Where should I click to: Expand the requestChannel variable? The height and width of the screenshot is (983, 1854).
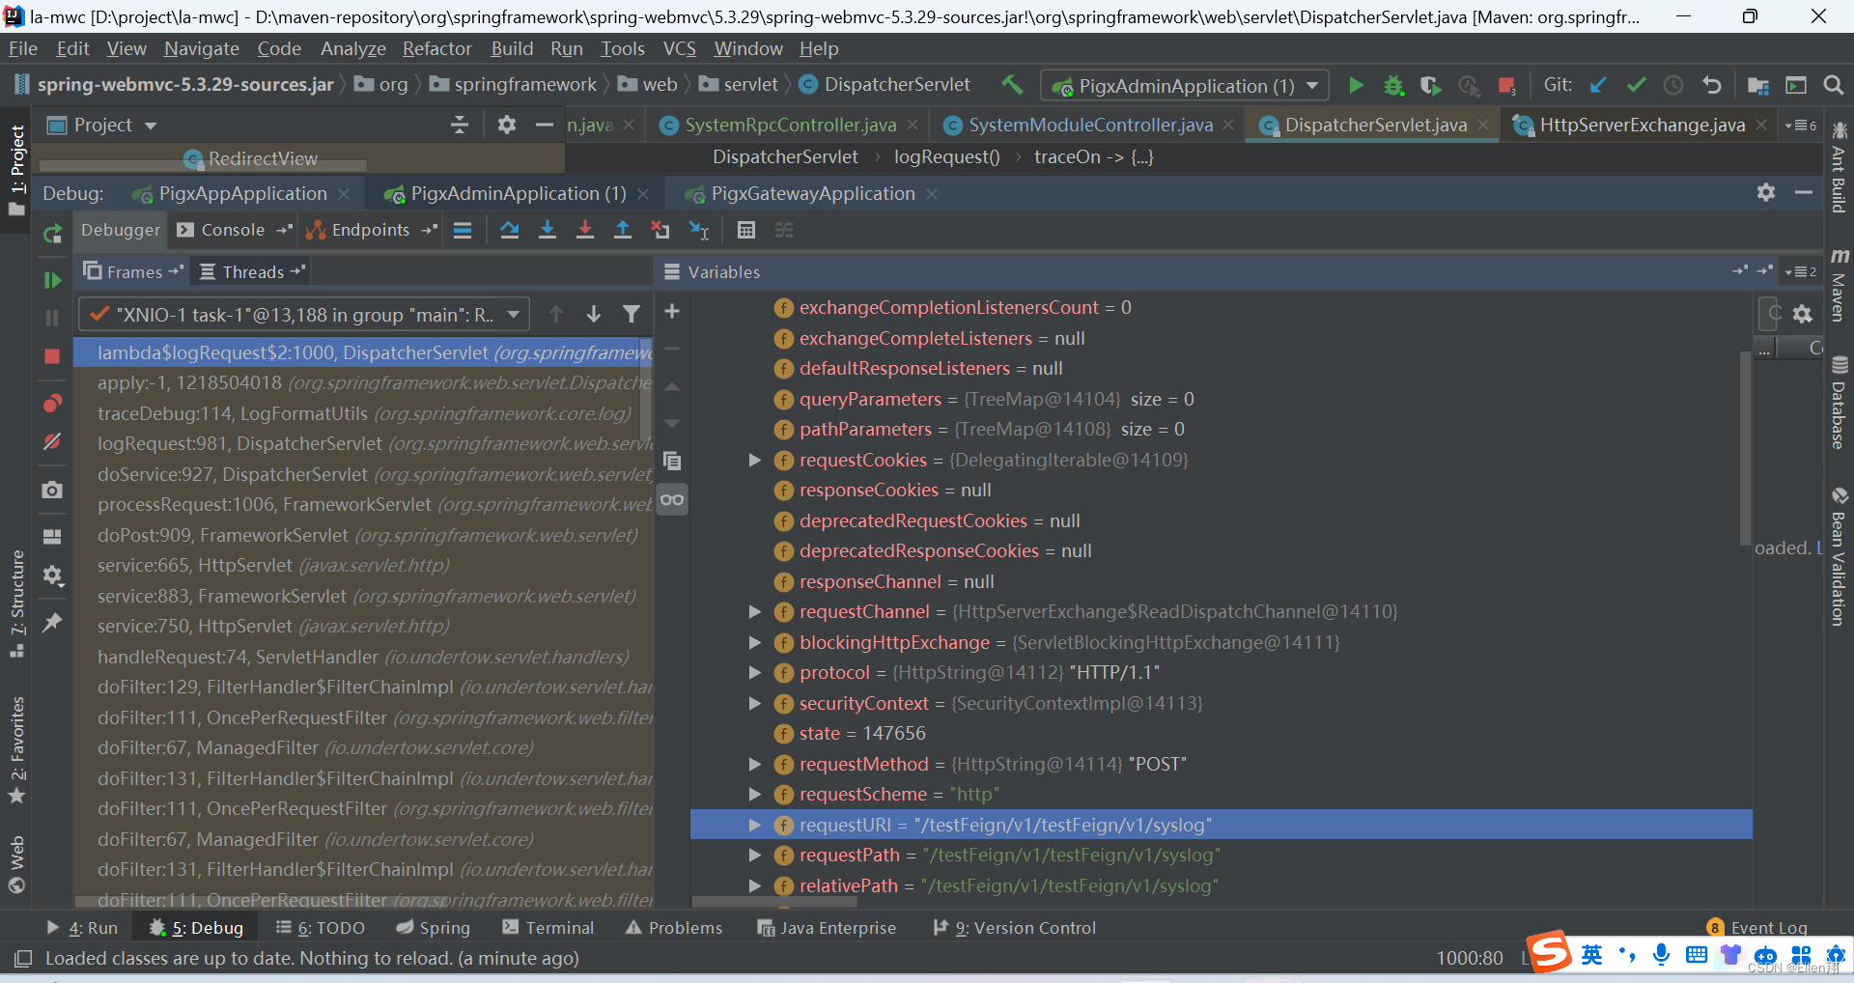pos(754,611)
